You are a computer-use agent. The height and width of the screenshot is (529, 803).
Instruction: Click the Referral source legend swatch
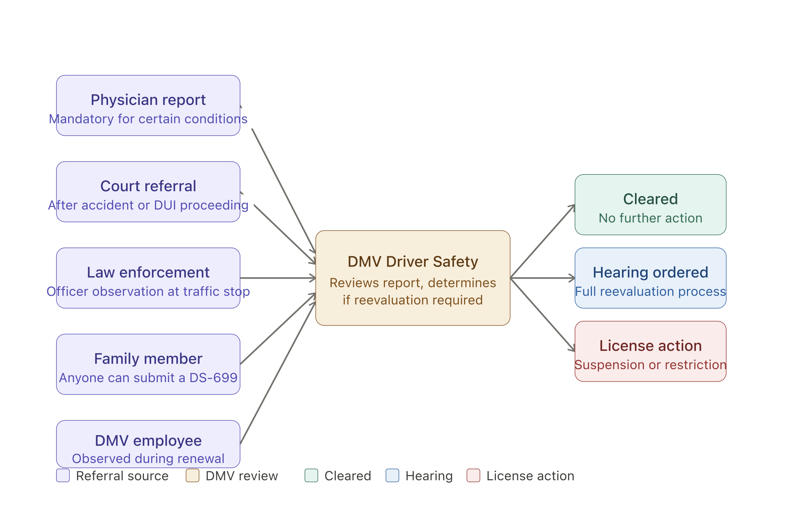pos(63,475)
